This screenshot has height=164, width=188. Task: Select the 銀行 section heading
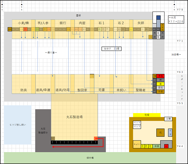(x=63, y=23)
